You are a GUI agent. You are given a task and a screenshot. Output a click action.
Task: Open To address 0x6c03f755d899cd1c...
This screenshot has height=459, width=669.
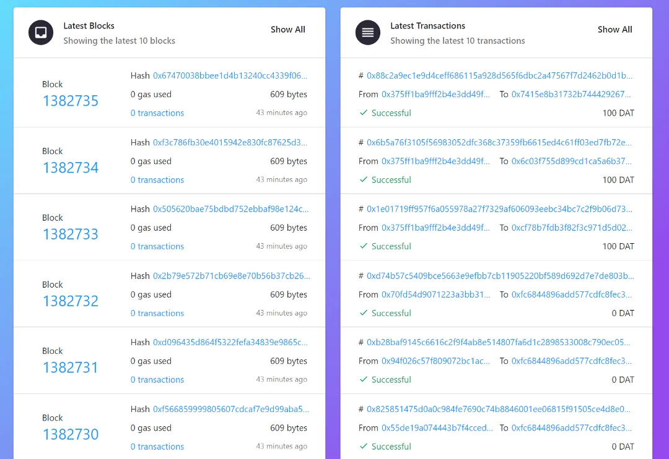tap(572, 161)
